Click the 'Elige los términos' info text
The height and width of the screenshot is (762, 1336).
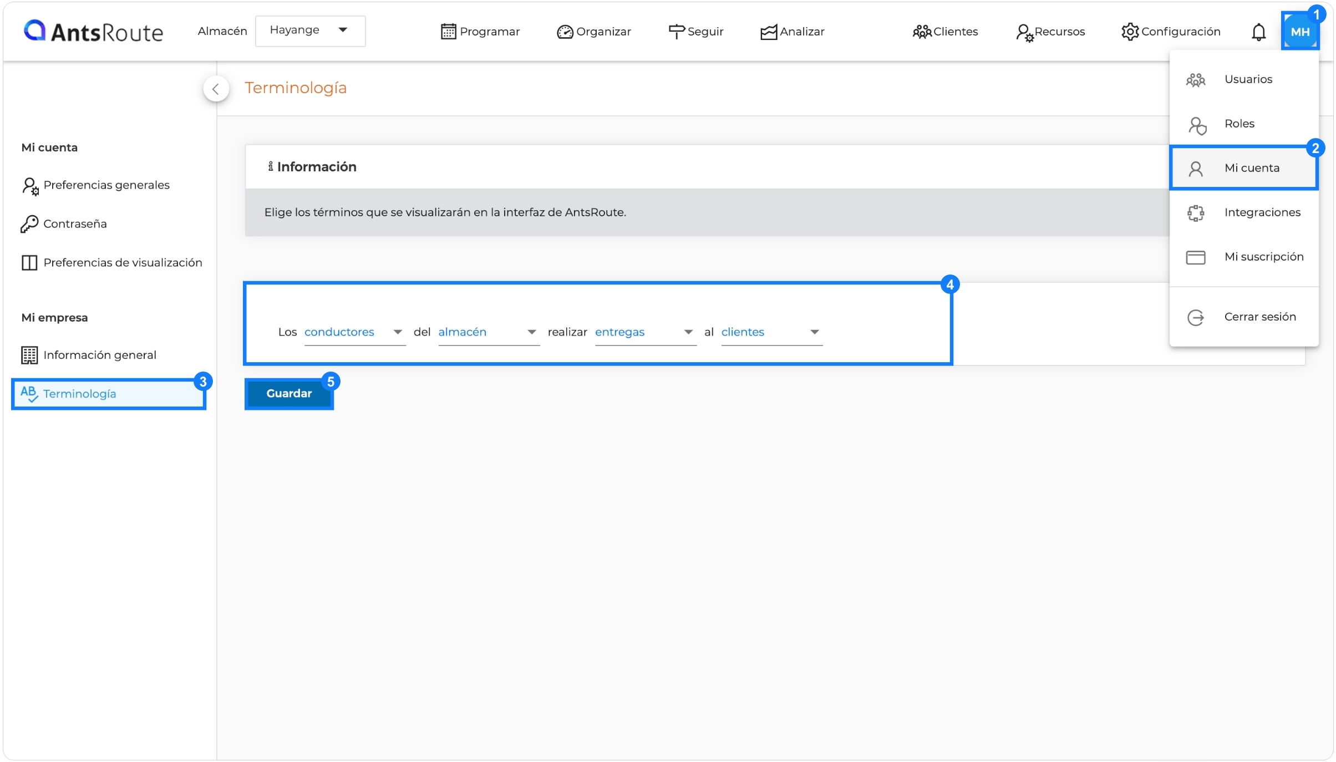[445, 212]
